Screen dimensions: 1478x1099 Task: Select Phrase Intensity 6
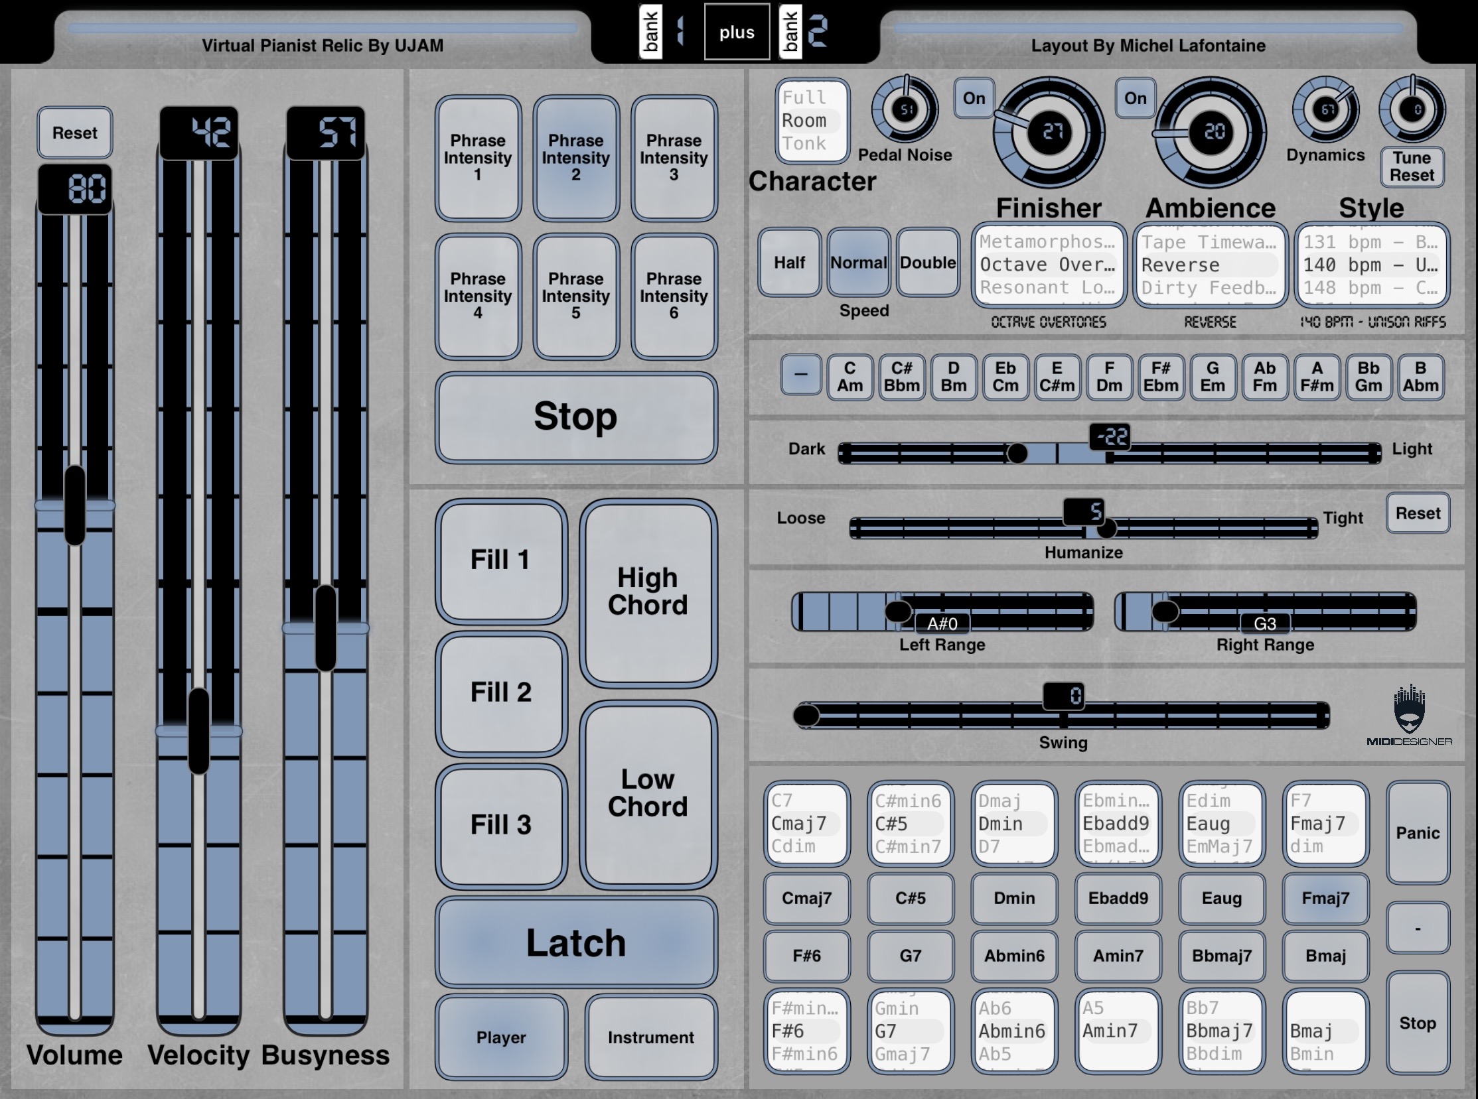coord(674,296)
